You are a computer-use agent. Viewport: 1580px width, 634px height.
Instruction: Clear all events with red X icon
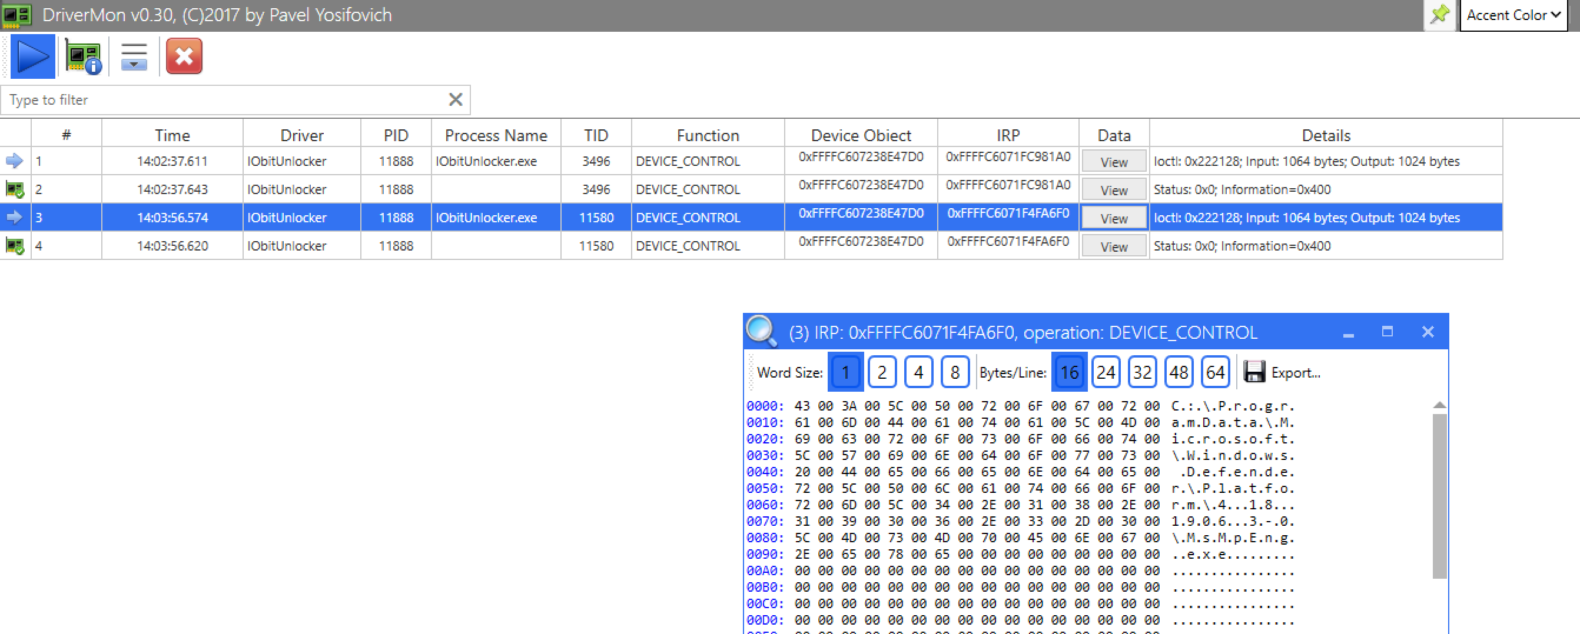[184, 56]
